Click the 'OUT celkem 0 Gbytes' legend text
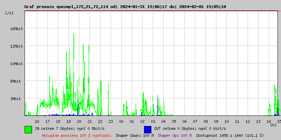This screenshot has height=140, width=281. [x=190, y=129]
